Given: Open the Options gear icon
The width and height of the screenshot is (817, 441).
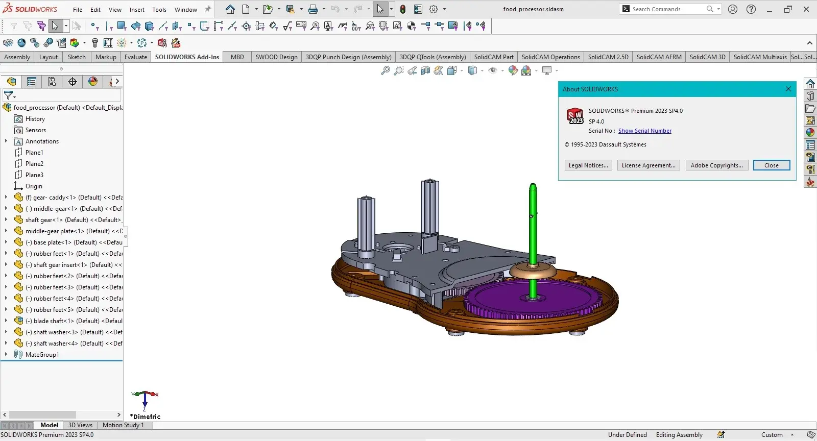Looking at the screenshot, I should click(x=434, y=9).
